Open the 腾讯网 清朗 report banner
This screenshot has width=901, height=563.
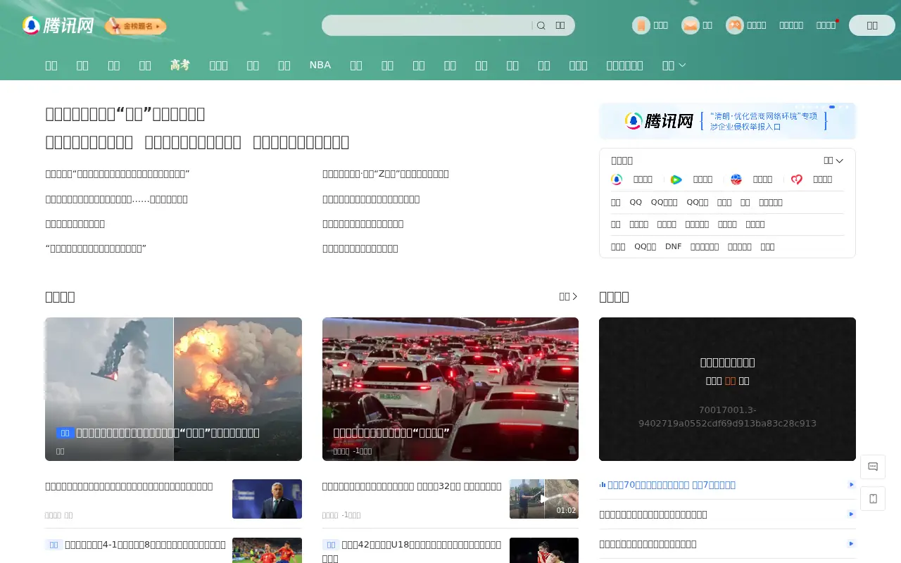tap(727, 121)
